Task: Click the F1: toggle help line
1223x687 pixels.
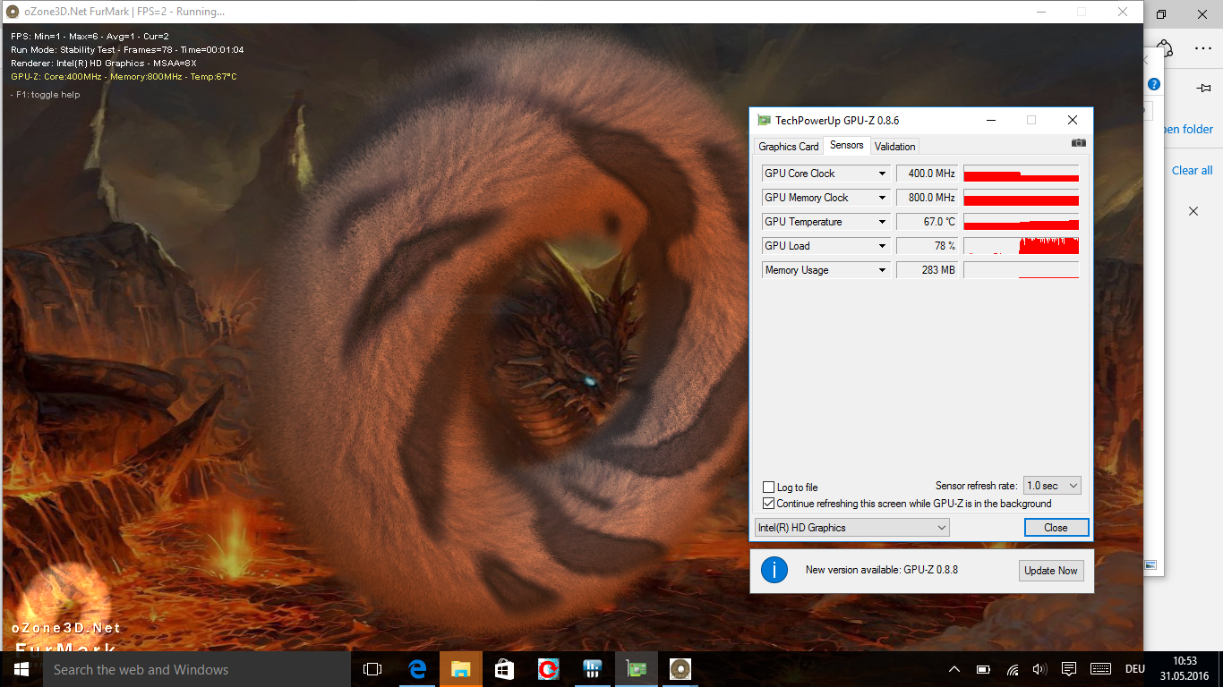Action: (x=45, y=95)
